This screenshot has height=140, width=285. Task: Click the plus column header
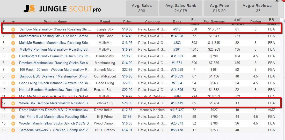click(x=13, y=22)
